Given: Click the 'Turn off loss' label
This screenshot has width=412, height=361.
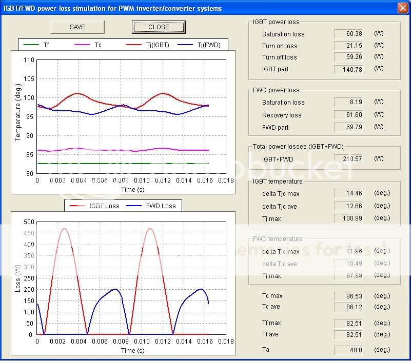Looking at the screenshot, I should click(x=279, y=57).
